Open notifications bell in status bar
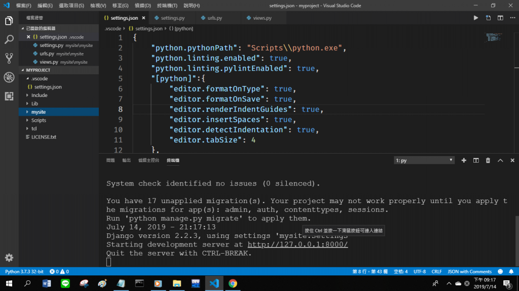519x291 pixels. coord(511,271)
